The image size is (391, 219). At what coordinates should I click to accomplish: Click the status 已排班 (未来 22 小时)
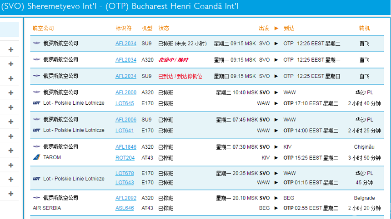coord(182,44)
